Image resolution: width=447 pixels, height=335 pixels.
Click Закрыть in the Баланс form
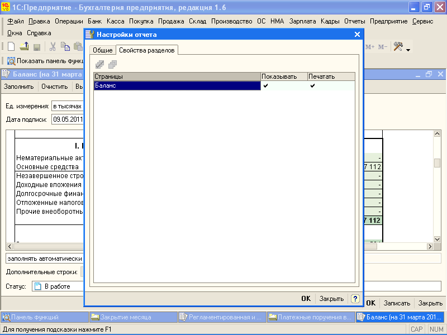430,303
